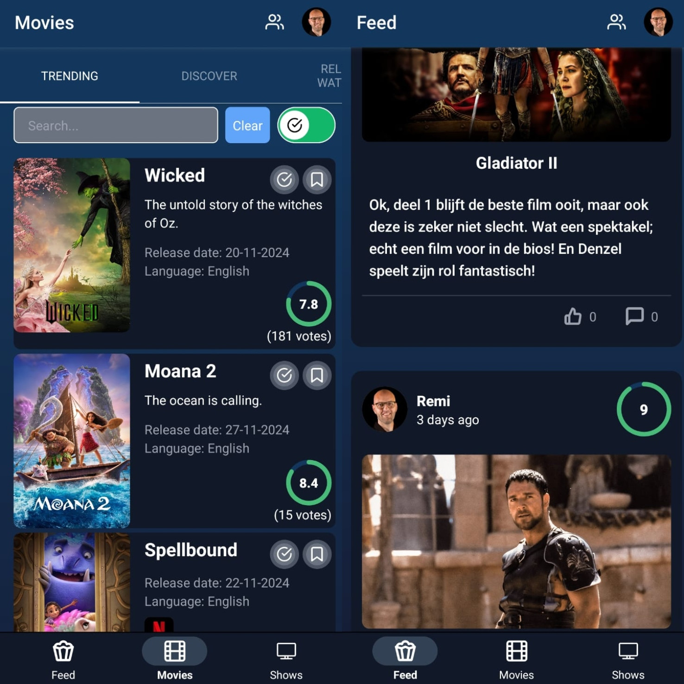Click Wicked 7.8 rating circle
The height and width of the screenshot is (684, 684).
click(x=309, y=304)
